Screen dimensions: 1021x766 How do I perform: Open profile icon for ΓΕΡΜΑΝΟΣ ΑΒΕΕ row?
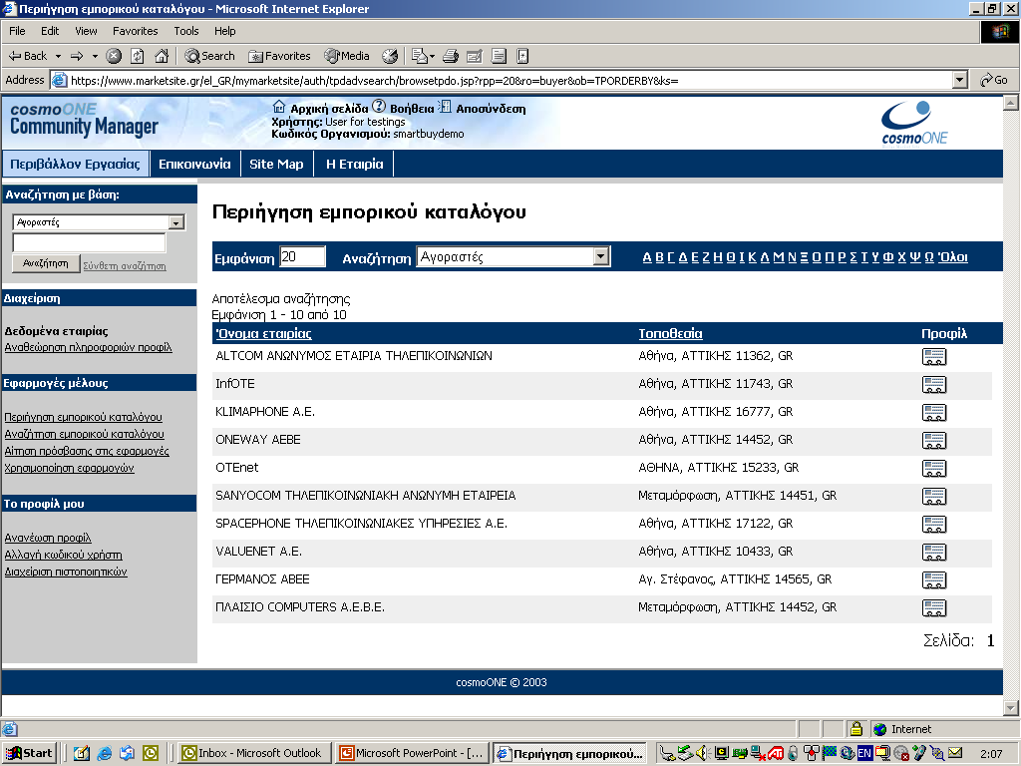pyautogui.click(x=934, y=579)
